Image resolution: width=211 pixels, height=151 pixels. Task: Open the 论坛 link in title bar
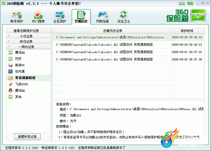(x=182, y=3)
